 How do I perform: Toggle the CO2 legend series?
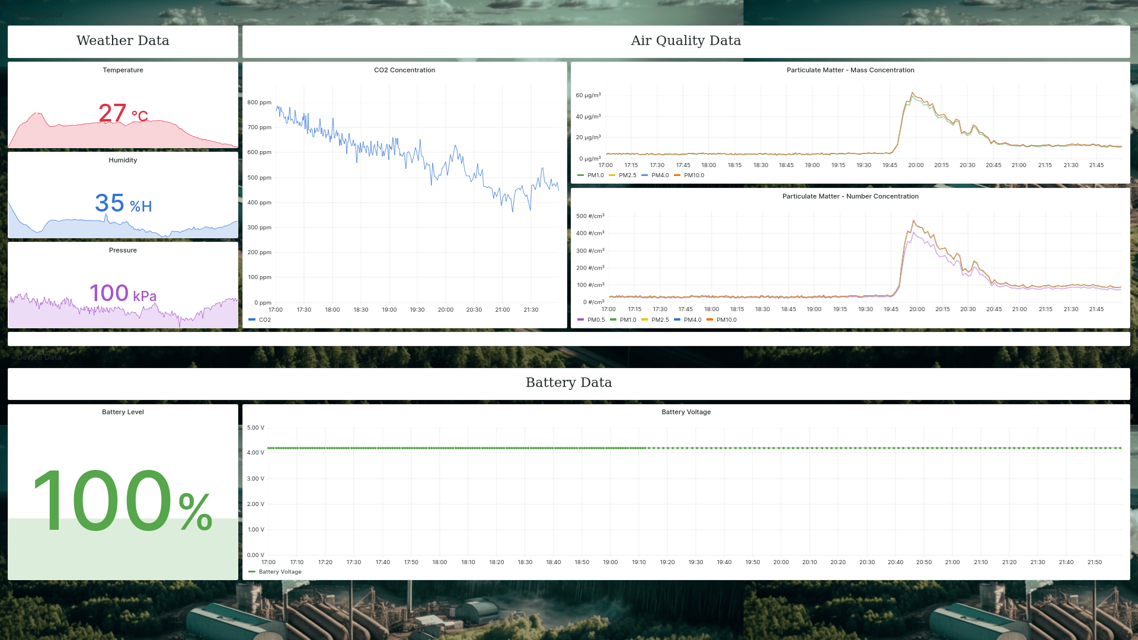click(264, 320)
